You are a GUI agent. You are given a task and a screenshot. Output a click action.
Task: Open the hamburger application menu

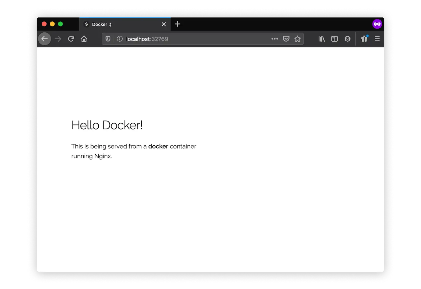[377, 39]
